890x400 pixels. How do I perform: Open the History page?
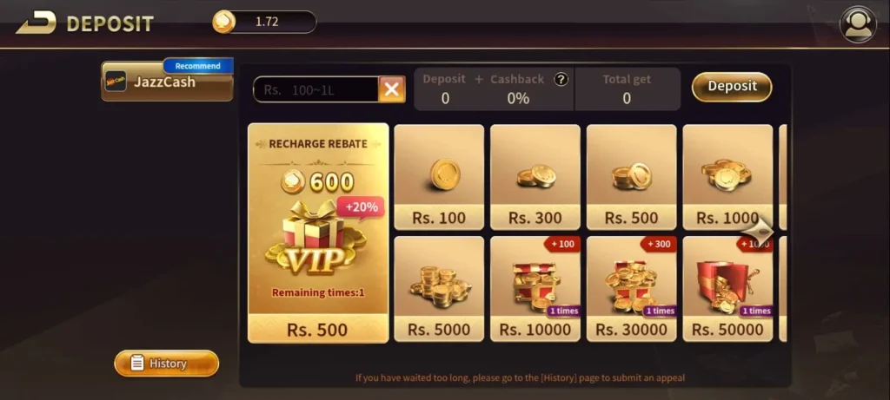[x=166, y=364]
